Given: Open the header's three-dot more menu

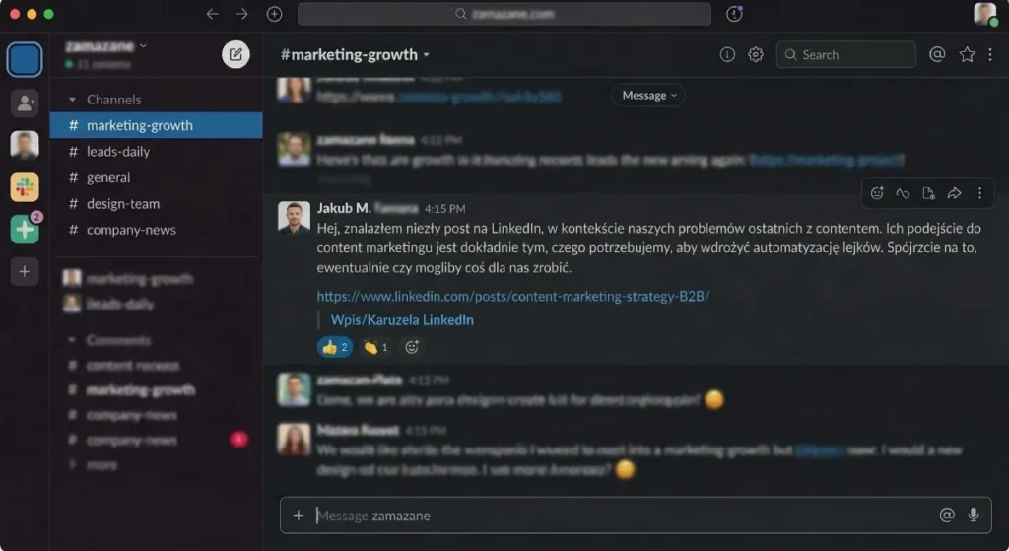Looking at the screenshot, I should tap(990, 55).
